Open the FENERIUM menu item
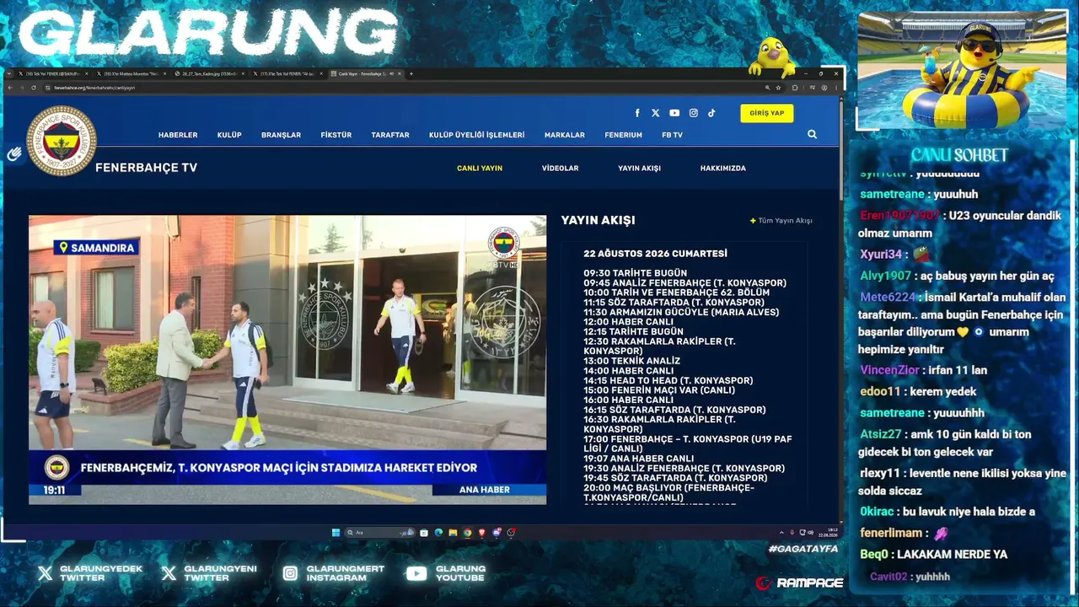The image size is (1079, 607). click(623, 135)
